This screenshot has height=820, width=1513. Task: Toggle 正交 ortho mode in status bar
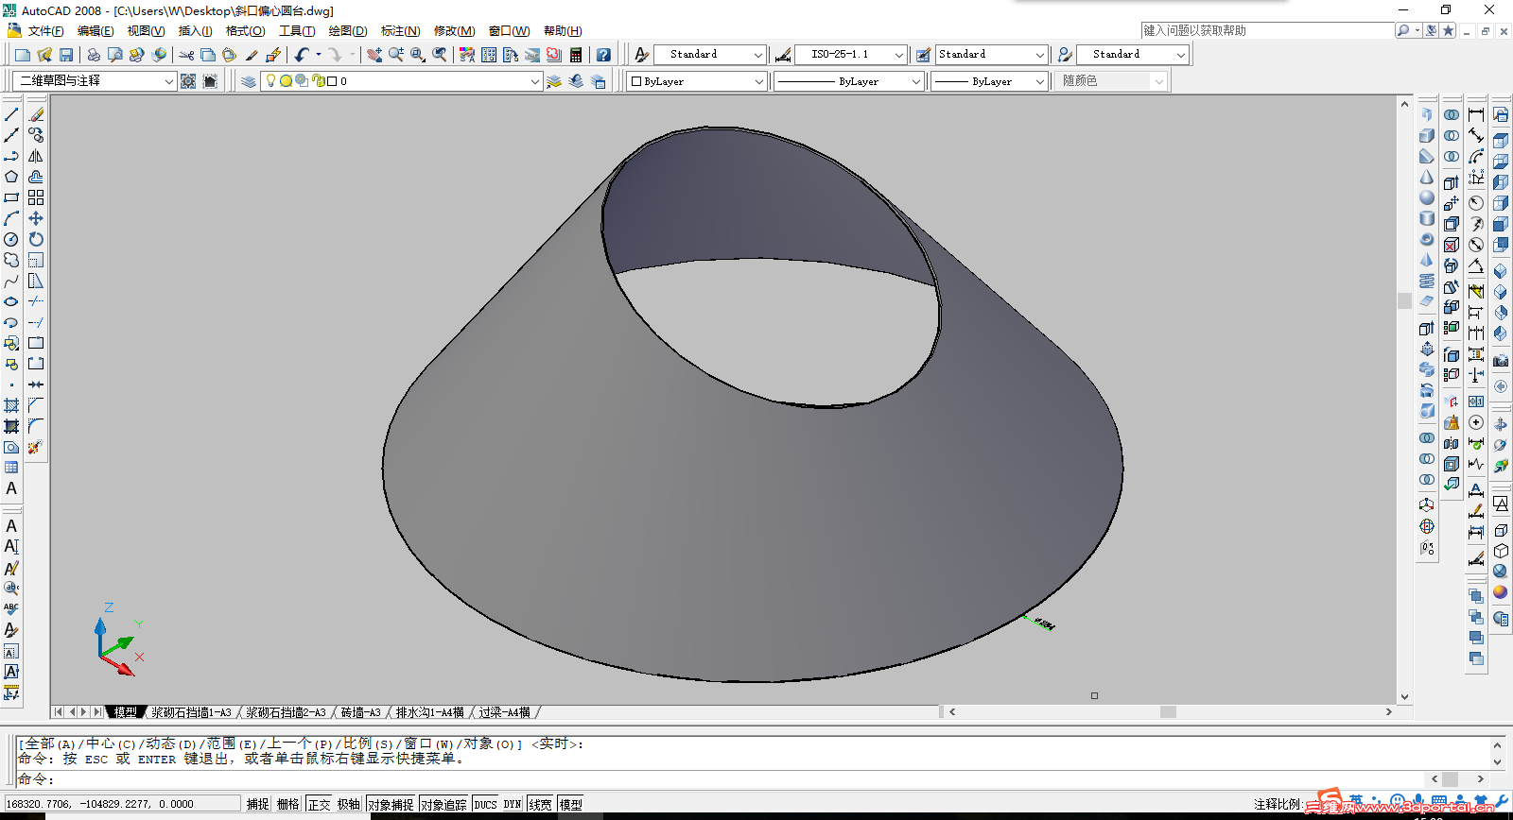(x=319, y=804)
